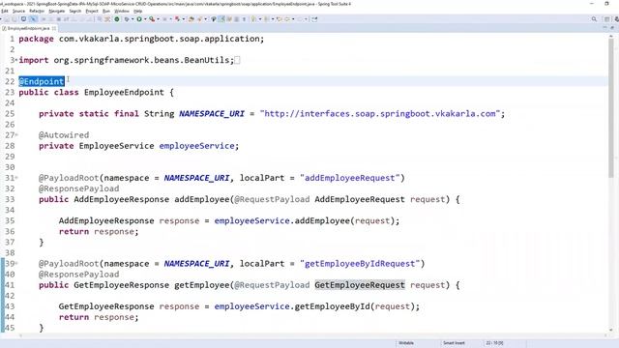
Task: Open the Search menu
Action: (75, 11)
